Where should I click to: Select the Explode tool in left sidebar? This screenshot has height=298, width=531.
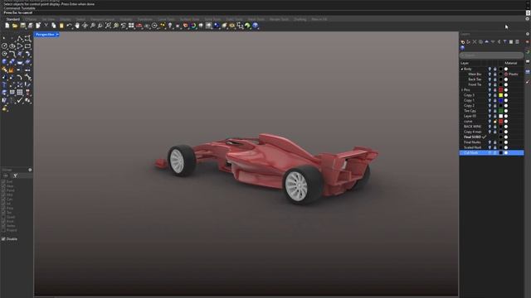(x=12, y=70)
